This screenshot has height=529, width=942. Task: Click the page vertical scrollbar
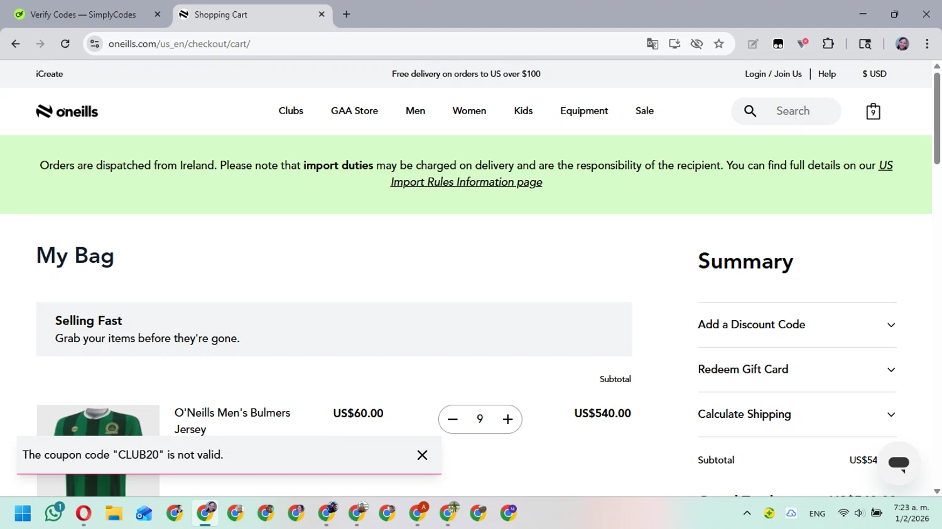tap(937, 119)
